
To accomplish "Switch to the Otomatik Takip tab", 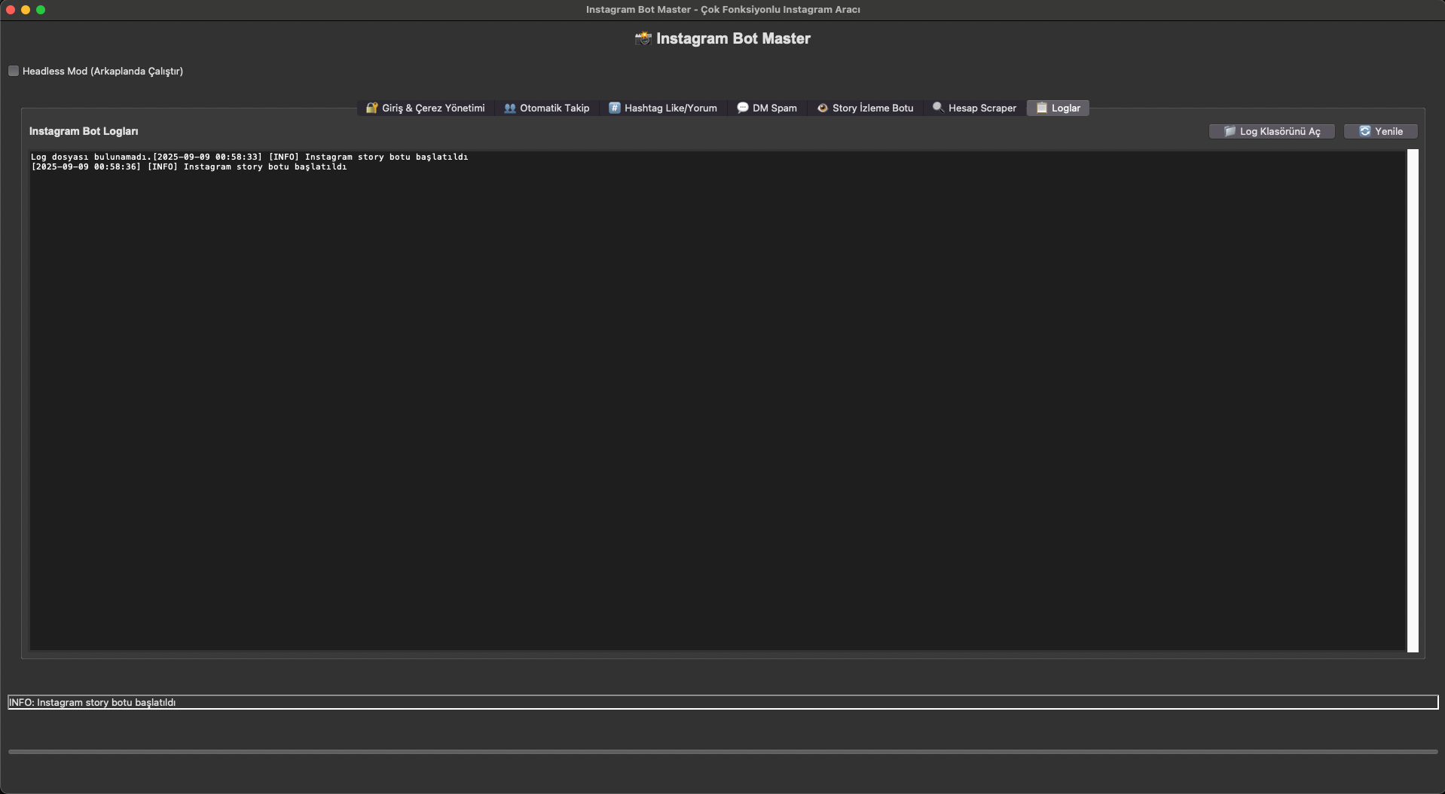I will (x=547, y=108).
